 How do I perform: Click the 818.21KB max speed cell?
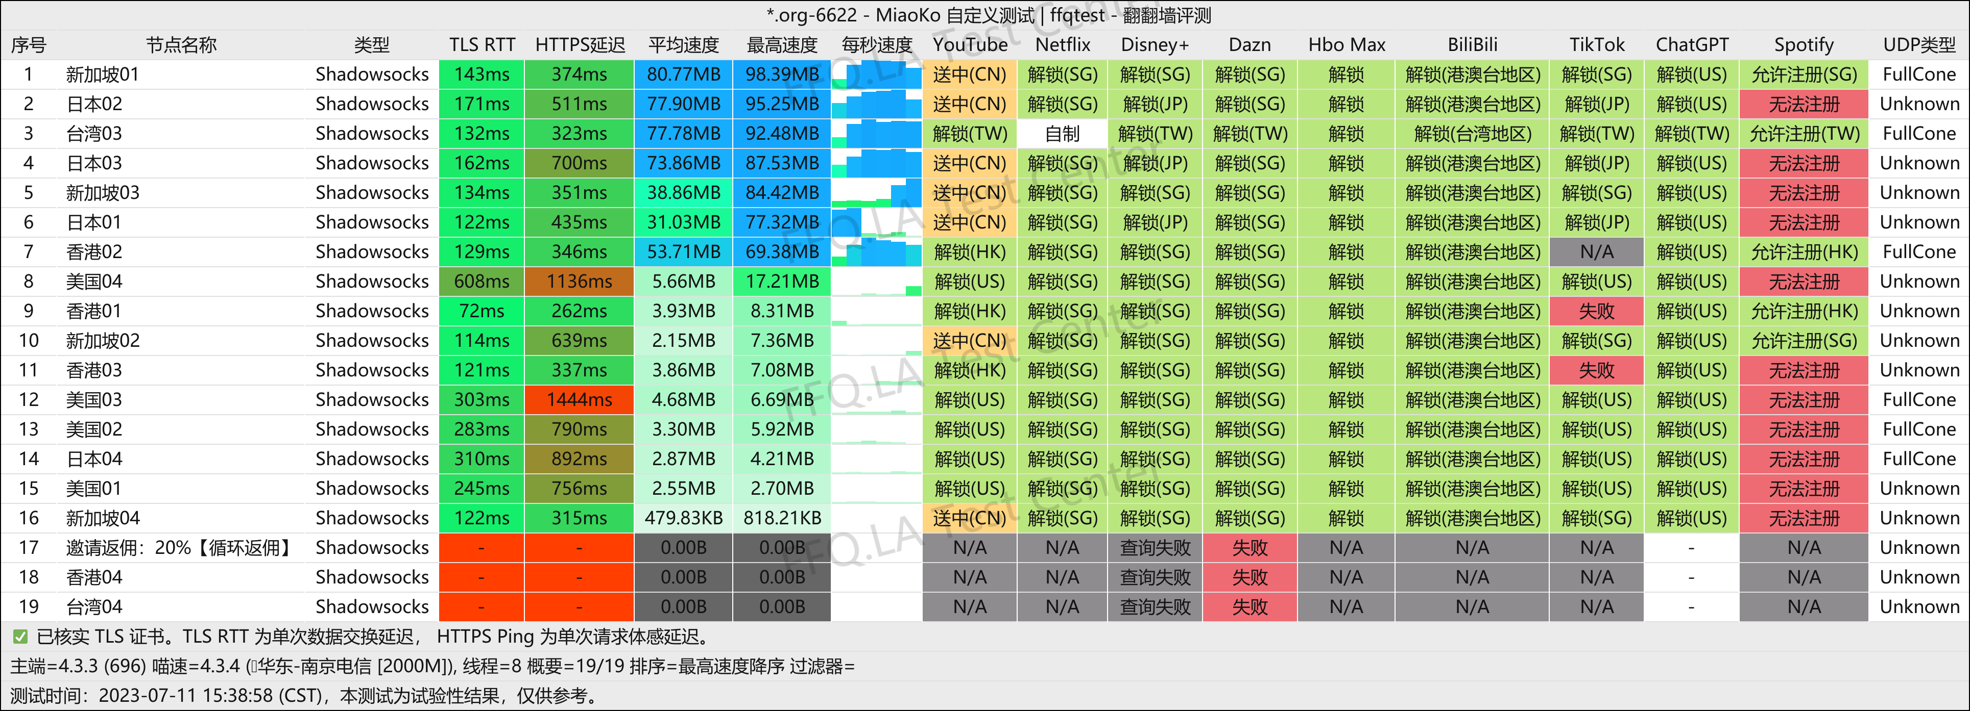(782, 518)
